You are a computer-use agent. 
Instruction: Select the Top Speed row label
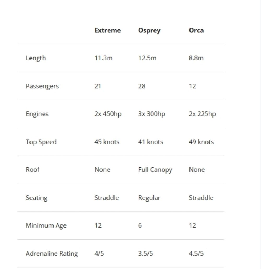(x=41, y=142)
